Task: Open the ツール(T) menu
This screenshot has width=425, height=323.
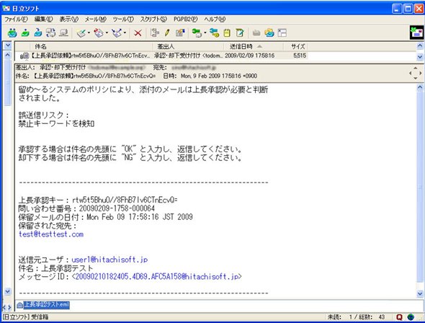Action: (x=123, y=19)
